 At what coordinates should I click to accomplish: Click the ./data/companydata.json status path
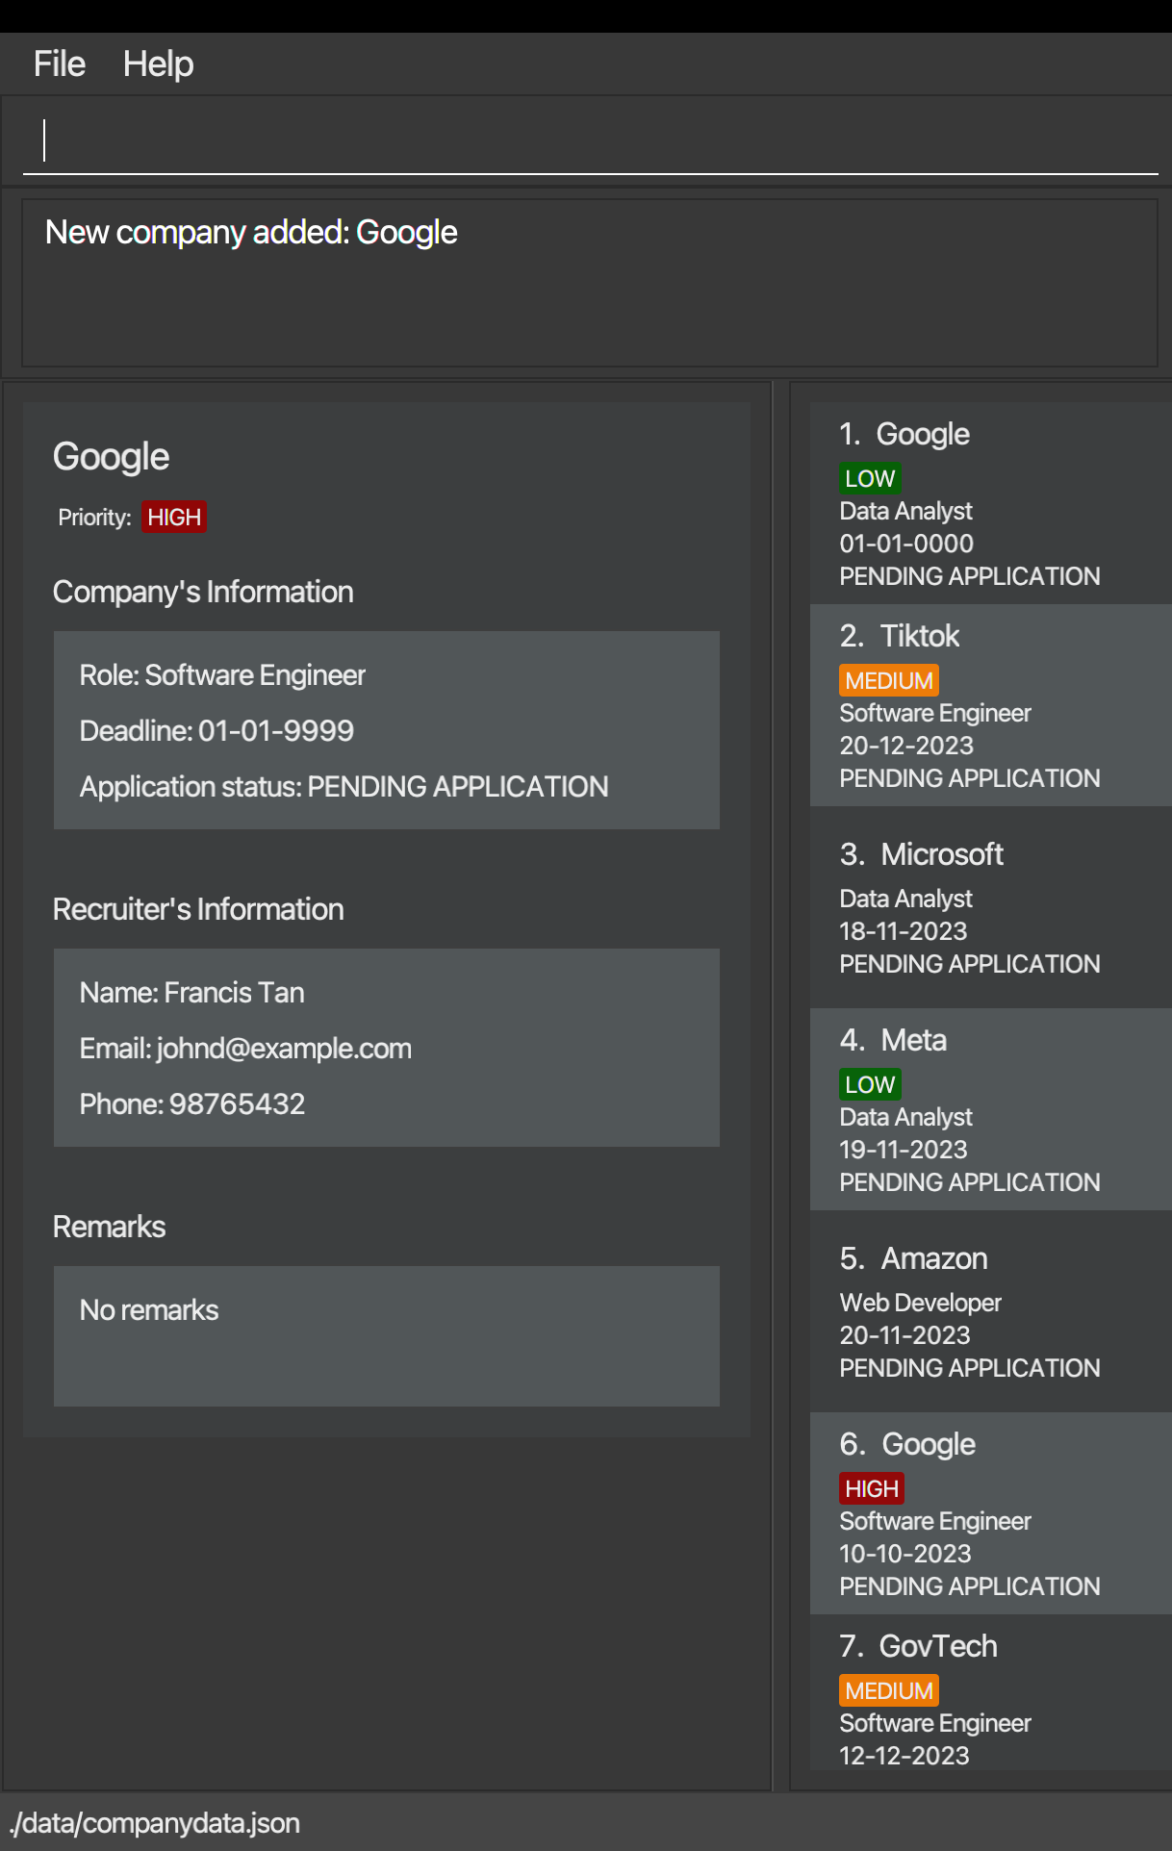coord(155,1823)
